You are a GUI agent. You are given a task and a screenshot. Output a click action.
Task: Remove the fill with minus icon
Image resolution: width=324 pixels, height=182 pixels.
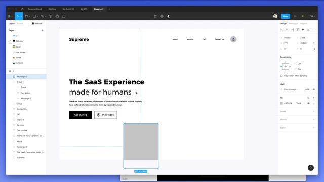click(x=314, y=103)
